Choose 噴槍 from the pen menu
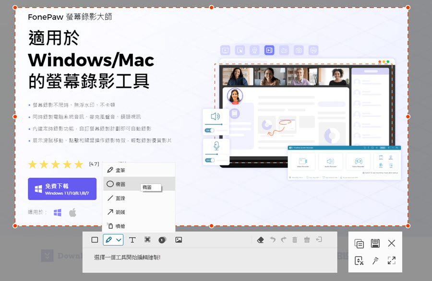This screenshot has width=432, height=281. point(139,226)
